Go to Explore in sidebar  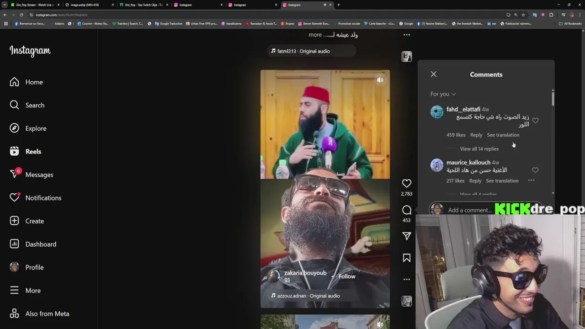click(28, 128)
